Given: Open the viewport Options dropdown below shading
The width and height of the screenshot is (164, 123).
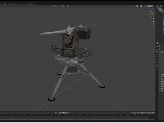Looking at the screenshot, I should [153, 9].
